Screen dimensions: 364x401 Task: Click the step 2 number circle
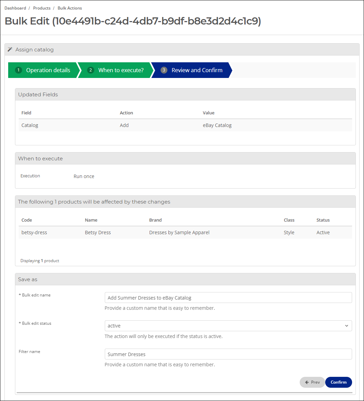pyautogui.click(x=90, y=70)
